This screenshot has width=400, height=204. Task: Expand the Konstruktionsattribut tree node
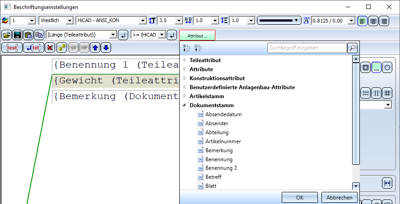point(185,78)
